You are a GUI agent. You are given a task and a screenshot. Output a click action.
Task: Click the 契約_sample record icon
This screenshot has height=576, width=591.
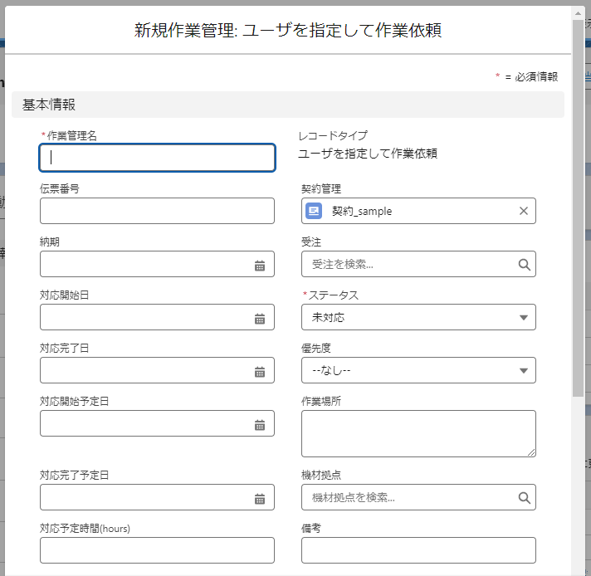click(314, 211)
